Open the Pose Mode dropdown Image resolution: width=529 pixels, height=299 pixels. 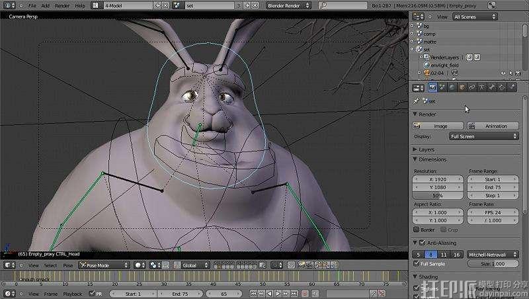(104, 265)
